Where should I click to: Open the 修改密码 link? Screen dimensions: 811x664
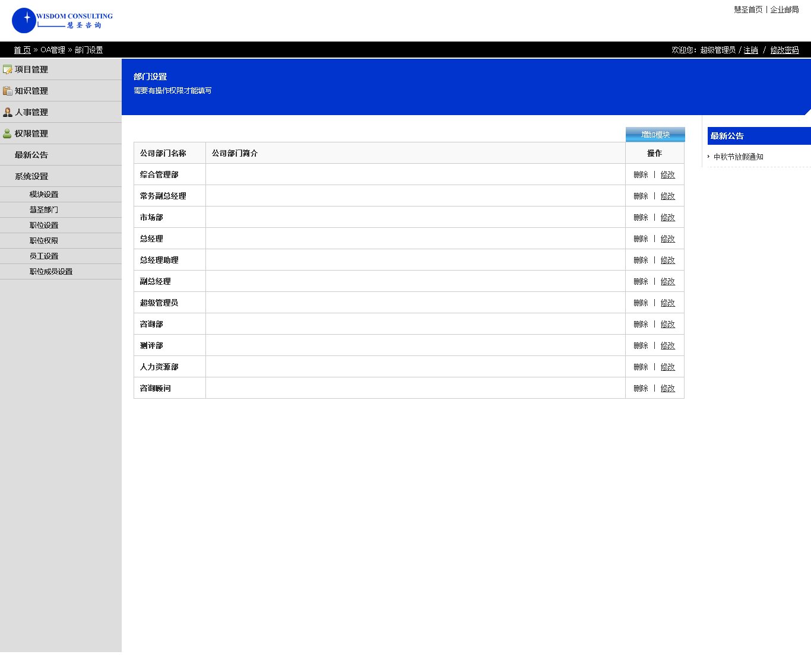tap(784, 50)
